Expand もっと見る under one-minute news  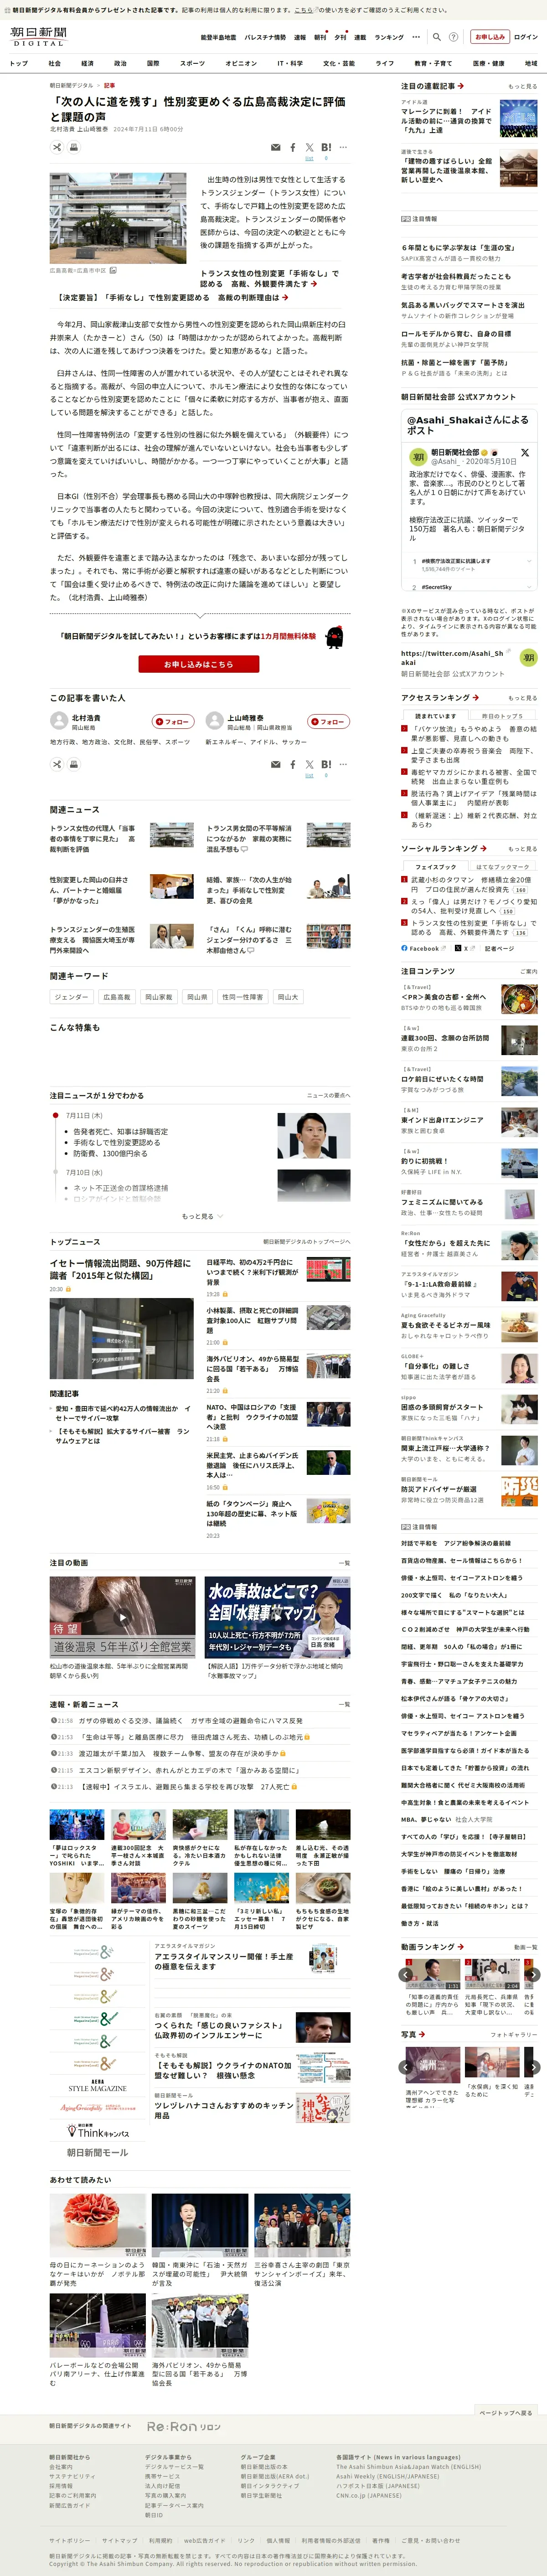(x=201, y=1216)
